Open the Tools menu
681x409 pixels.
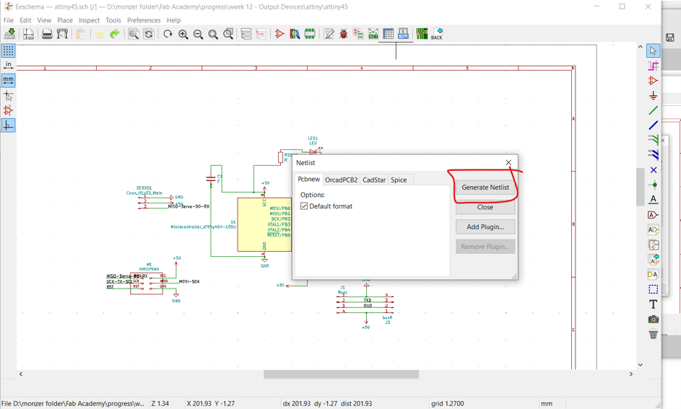pyautogui.click(x=113, y=20)
